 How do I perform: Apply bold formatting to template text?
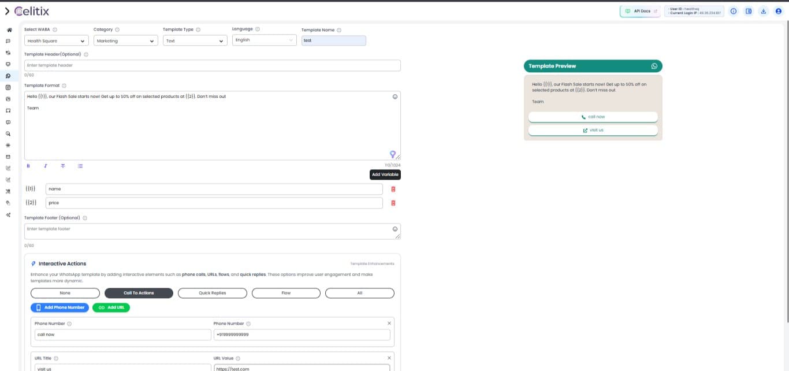(28, 166)
